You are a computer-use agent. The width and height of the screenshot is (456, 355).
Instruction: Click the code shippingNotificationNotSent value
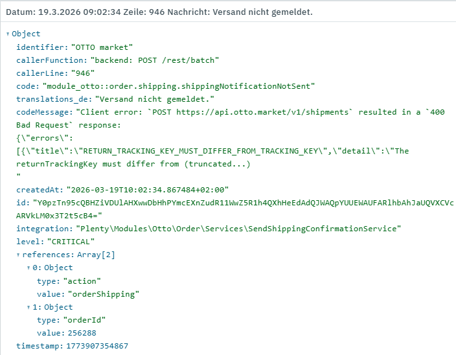[x=179, y=86]
